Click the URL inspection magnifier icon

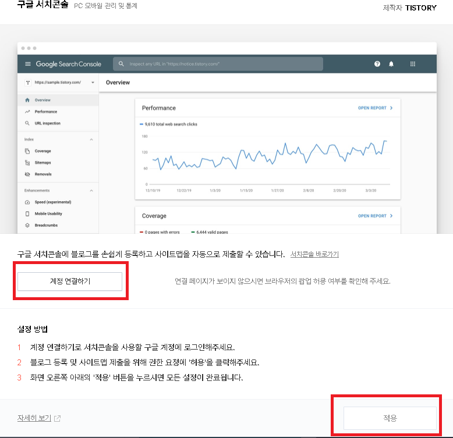[x=27, y=123]
